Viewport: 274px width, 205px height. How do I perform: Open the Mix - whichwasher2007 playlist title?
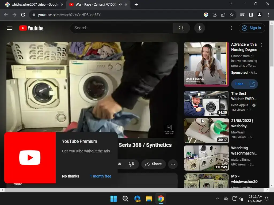[x=244, y=179]
